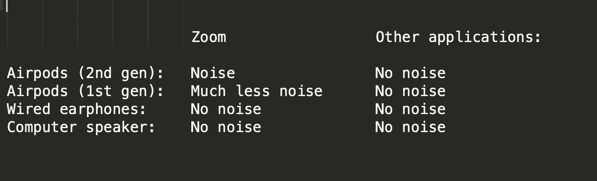Viewport: 597px width, 181px height.
Task: Click the 'Other applications:' header text
Action: tap(458, 37)
